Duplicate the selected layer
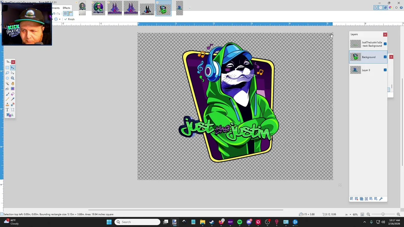The image size is (404, 227). point(361,199)
